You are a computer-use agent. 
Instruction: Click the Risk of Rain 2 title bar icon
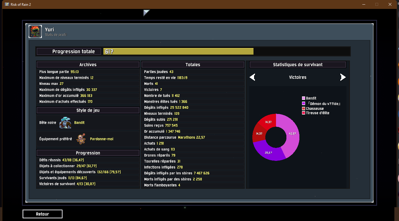tap(7, 4)
